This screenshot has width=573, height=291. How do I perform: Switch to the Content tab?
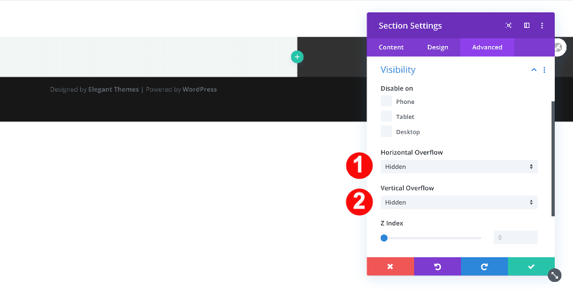[391, 47]
